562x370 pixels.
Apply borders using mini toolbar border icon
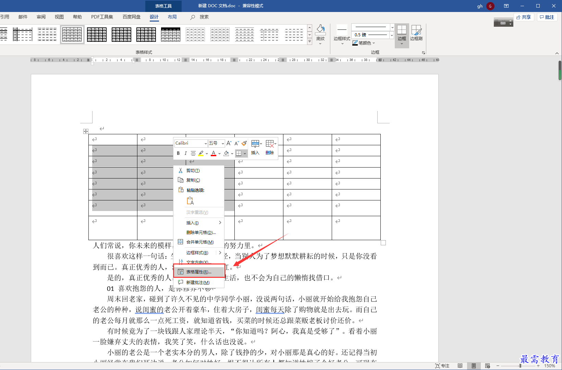239,153
